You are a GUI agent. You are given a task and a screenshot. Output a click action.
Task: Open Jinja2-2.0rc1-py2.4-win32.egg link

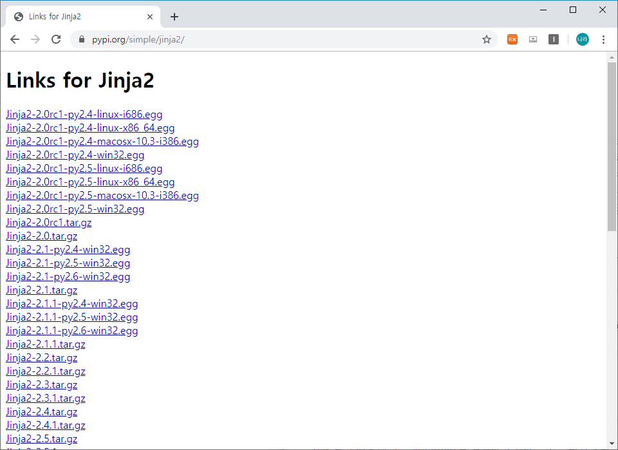75,155
